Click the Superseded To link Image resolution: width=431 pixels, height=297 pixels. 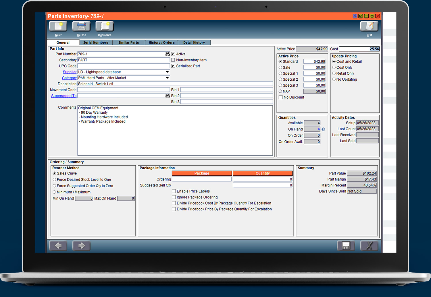(64, 96)
